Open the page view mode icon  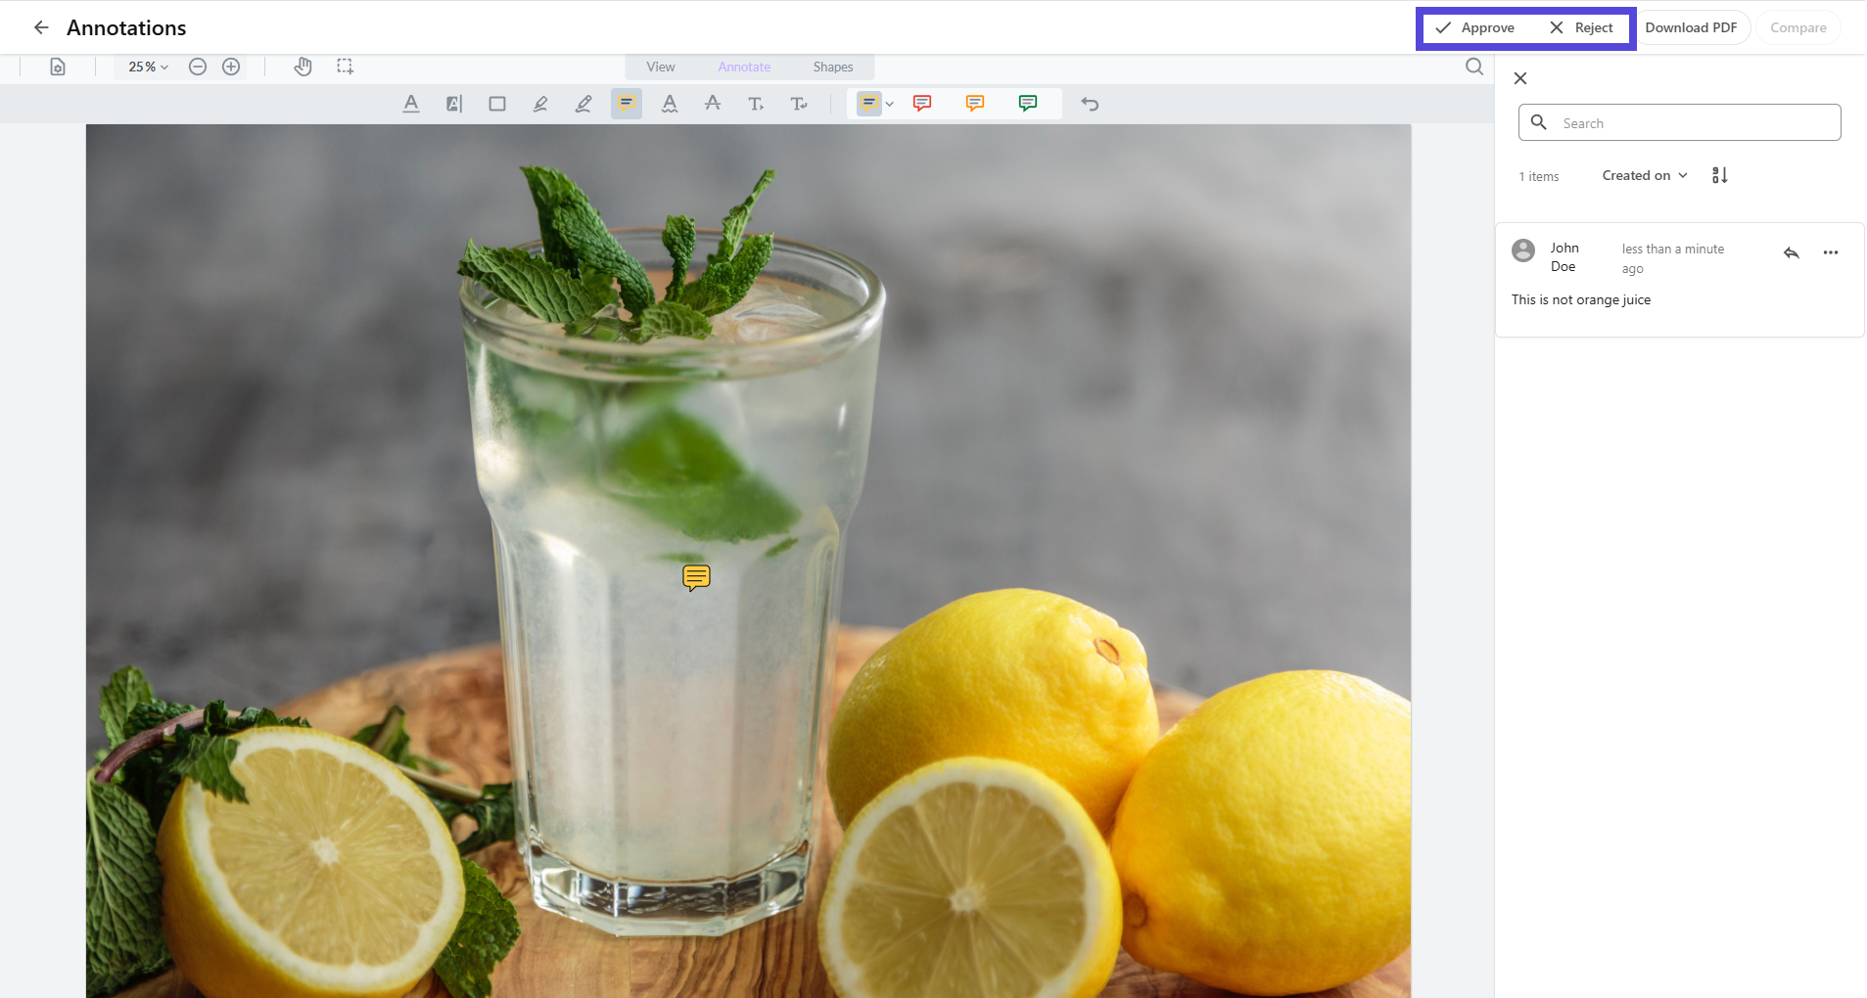click(58, 67)
